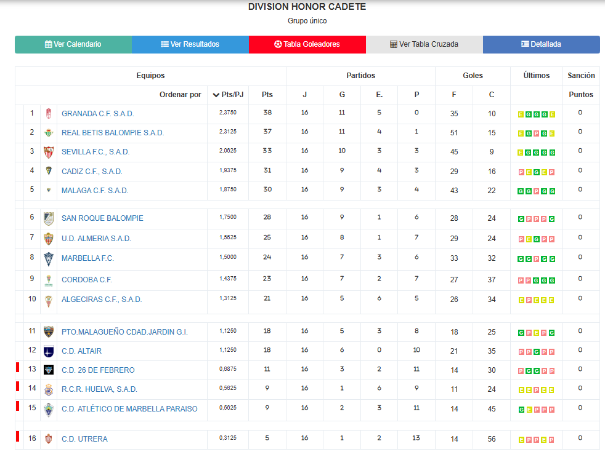Screen dimensions: 605x457
Task: Click the C.D. Altair crest icon
Action: click(49, 351)
